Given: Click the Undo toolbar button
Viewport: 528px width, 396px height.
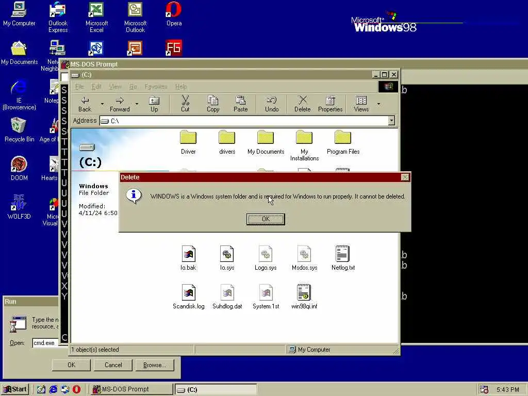Looking at the screenshot, I should [272, 104].
